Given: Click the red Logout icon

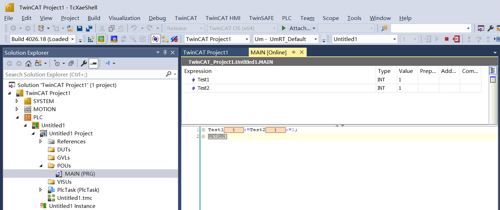Looking at the screenshot, I should click(x=456, y=39).
